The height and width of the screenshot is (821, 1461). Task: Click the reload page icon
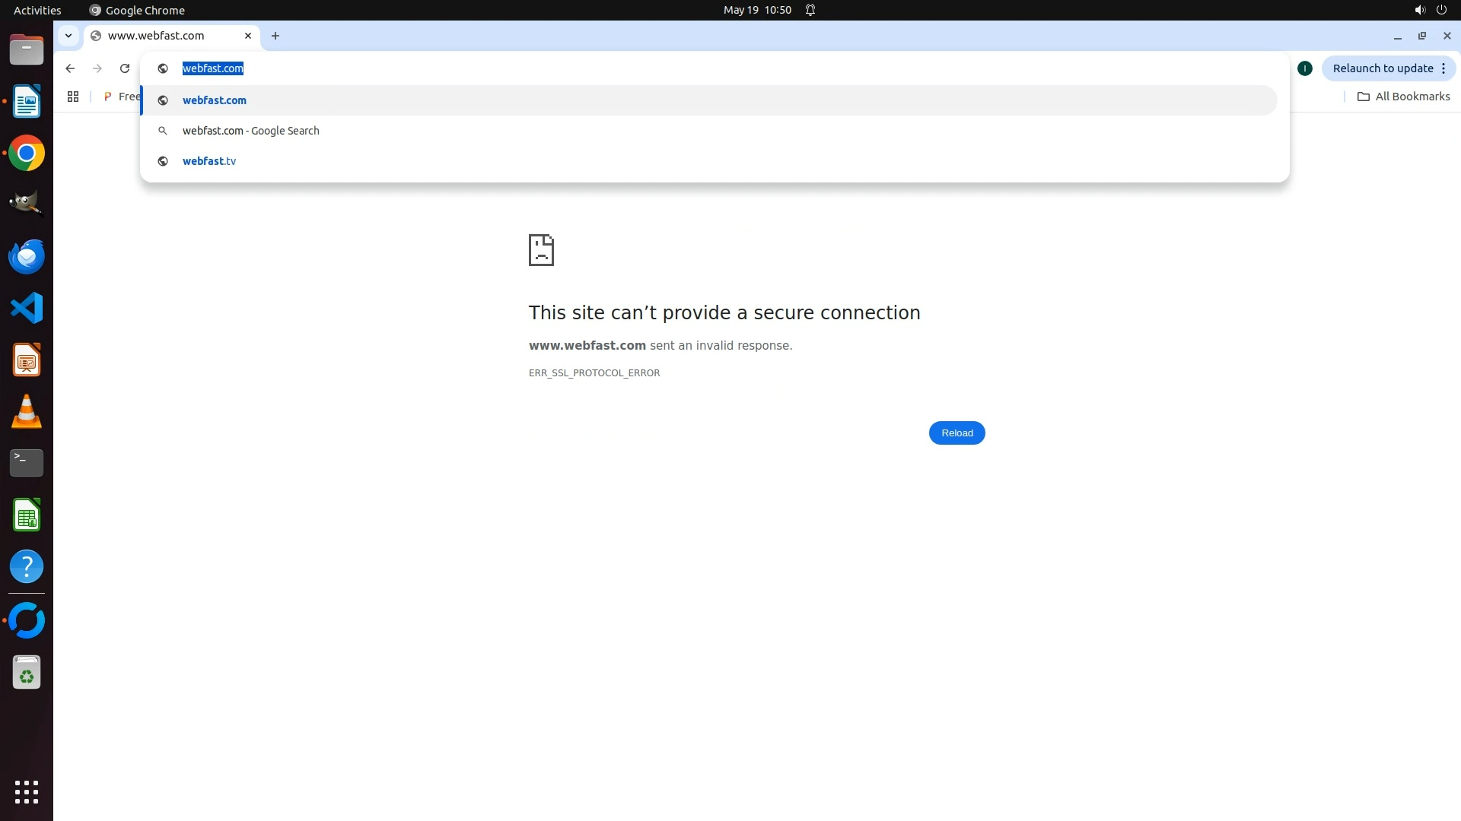(x=125, y=68)
